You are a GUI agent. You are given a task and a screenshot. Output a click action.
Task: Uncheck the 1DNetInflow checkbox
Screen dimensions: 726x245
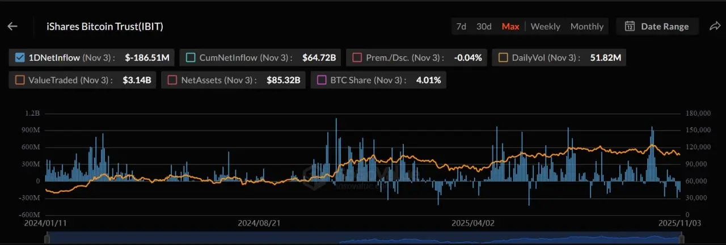tap(20, 57)
